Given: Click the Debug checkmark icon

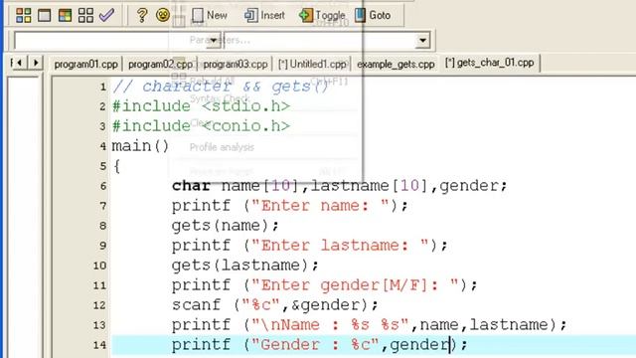Looking at the screenshot, I should click(106, 16).
